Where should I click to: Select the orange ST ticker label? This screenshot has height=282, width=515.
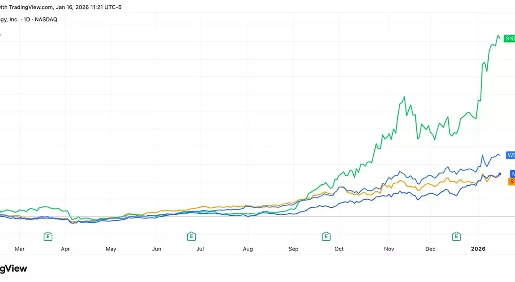click(512, 181)
